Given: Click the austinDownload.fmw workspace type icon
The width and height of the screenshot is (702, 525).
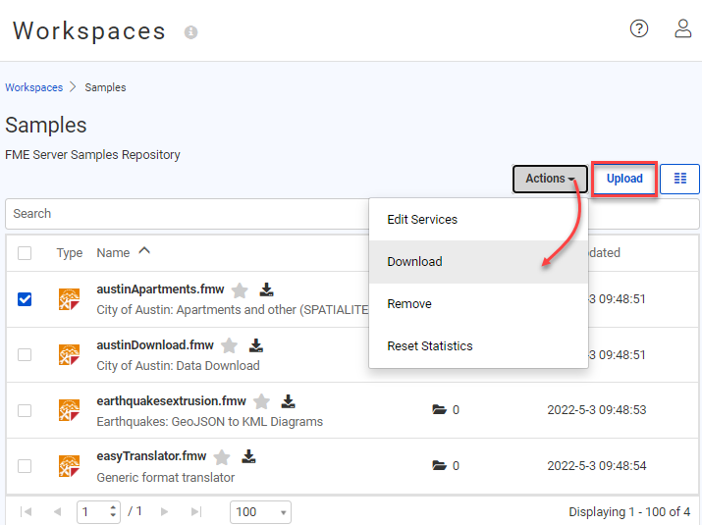Looking at the screenshot, I should [69, 354].
